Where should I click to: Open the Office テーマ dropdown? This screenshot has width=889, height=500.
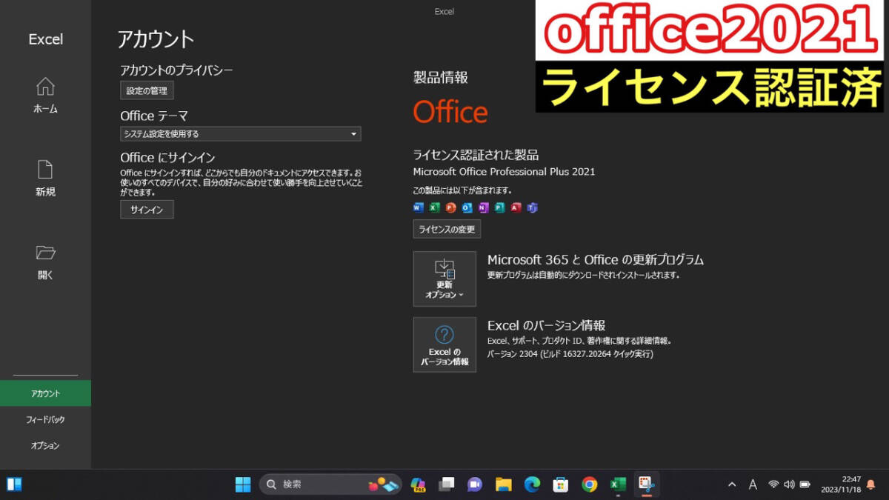(x=240, y=134)
